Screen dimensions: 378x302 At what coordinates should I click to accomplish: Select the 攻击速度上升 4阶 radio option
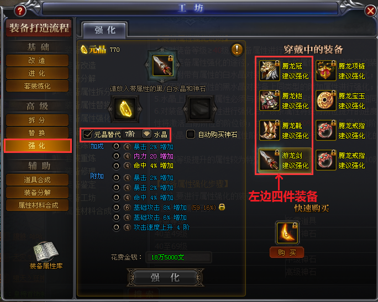[x=116, y=227]
